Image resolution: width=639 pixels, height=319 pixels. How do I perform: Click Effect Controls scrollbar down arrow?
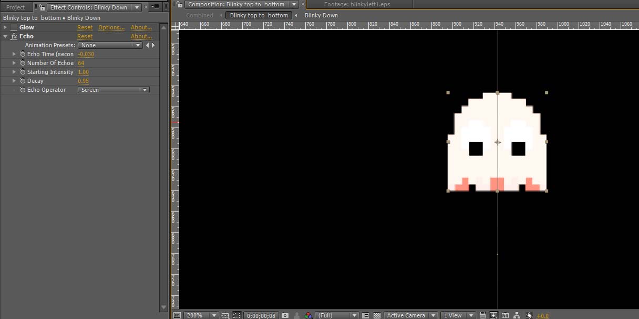(163, 307)
